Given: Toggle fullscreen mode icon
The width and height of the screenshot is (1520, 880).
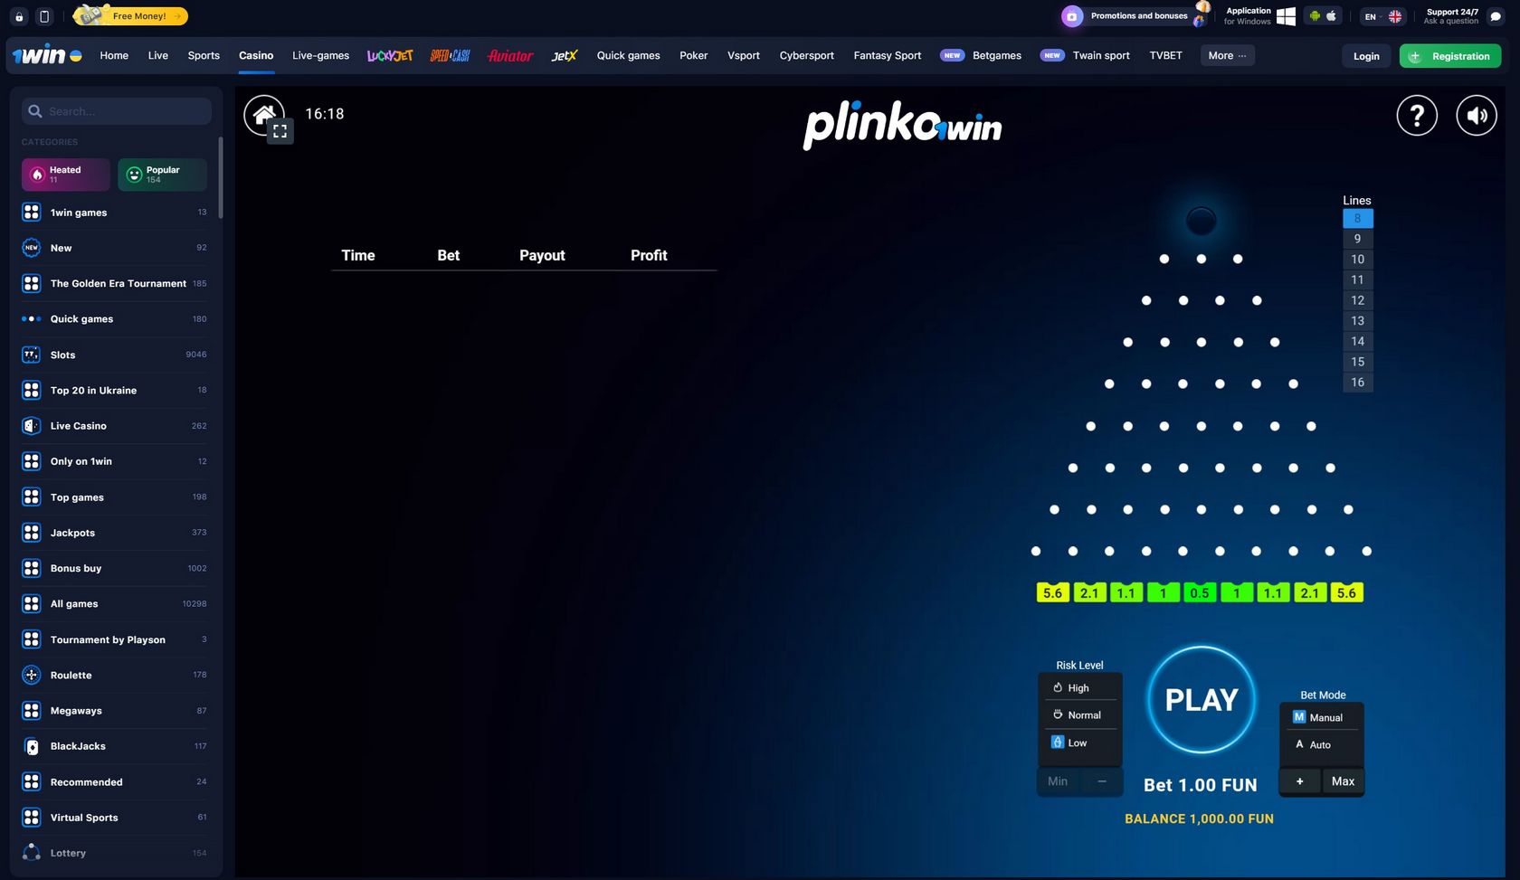Looking at the screenshot, I should pos(280,131).
